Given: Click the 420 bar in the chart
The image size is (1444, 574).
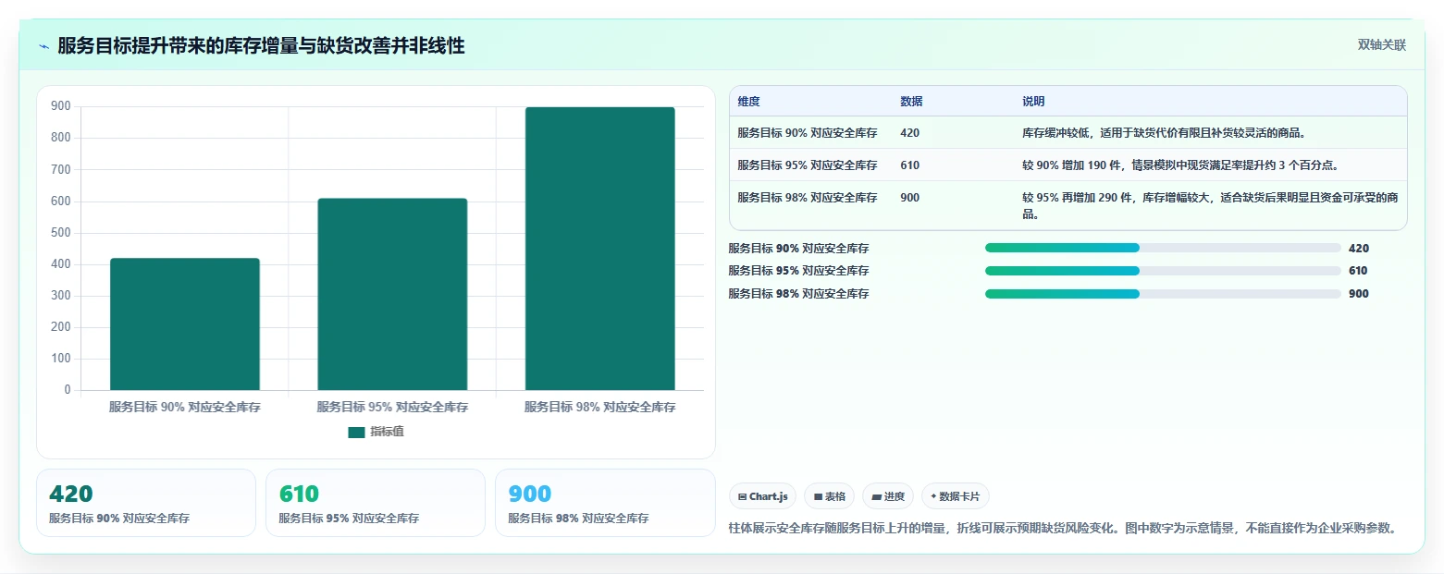Looking at the screenshot, I should 185,324.
